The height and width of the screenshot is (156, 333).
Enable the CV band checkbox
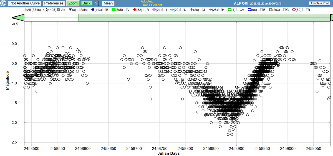238,9
